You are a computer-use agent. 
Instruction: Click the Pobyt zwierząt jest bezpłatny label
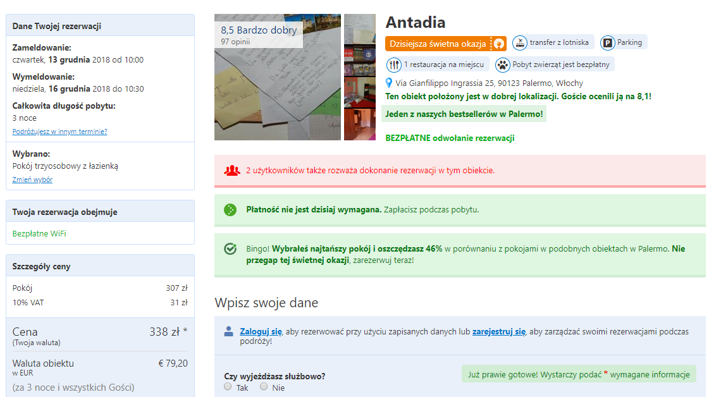pyautogui.click(x=561, y=64)
